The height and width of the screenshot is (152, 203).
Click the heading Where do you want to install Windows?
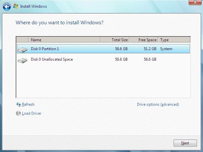click(60, 23)
